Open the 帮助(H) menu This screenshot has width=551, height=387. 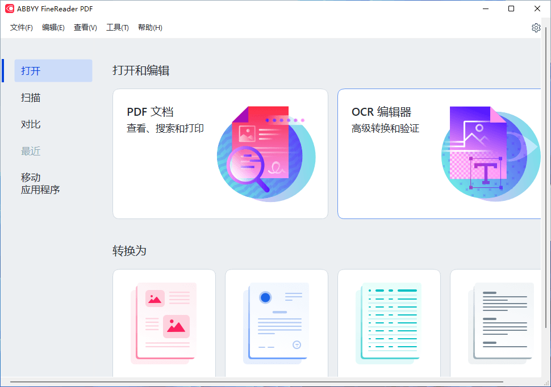click(x=149, y=27)
